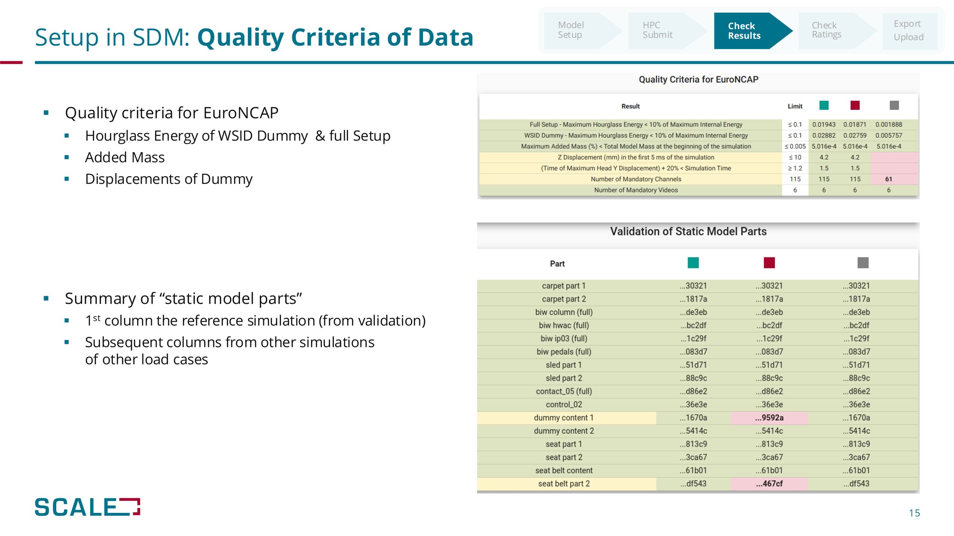Select the 'seat belt part 2' row label
Screen dimensions: 954x536
click(x=563, y=484)
